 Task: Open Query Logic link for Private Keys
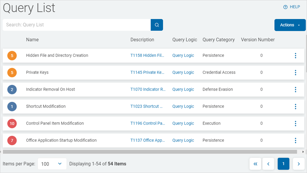[183, 73]
